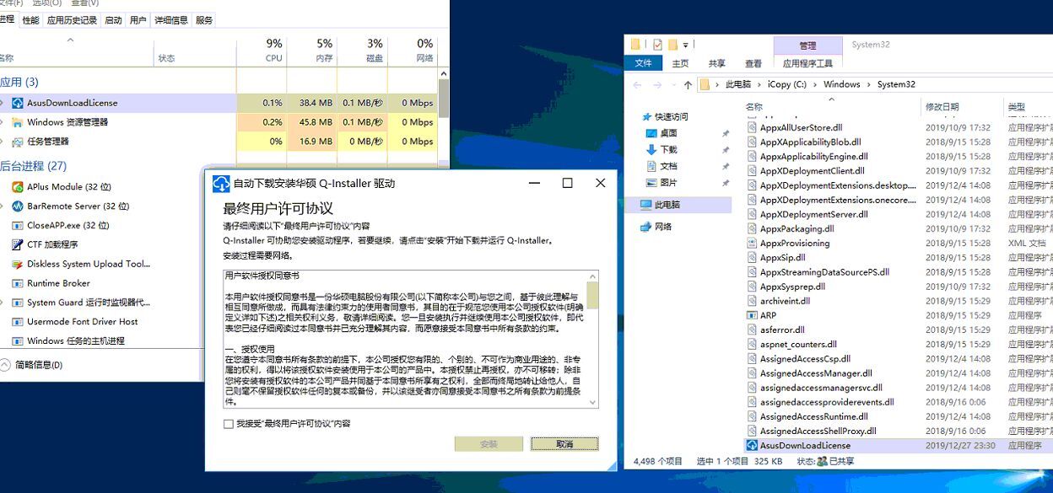This screenshot has height=493, width=1053.
Task: Click Explorer back navigation arrow
Action: coord(637,84)
